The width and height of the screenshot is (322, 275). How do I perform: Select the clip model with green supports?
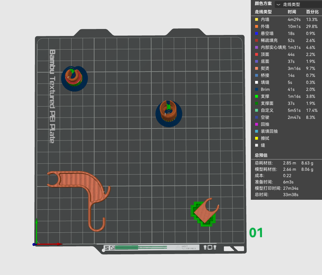[205, 213]
